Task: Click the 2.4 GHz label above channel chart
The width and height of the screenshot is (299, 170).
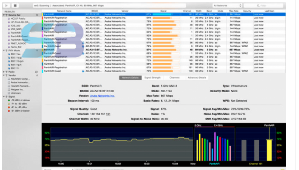Action: tap(218, 126)
